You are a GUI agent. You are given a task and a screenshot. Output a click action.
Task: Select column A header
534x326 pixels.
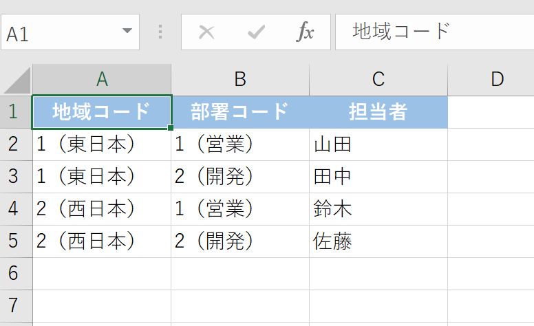pos(102,80)
